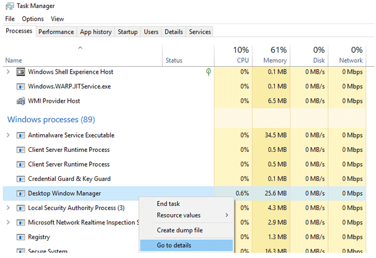
Task: Sort by the CPU column header
Action: pyautogui.click(x=233, y=55)
